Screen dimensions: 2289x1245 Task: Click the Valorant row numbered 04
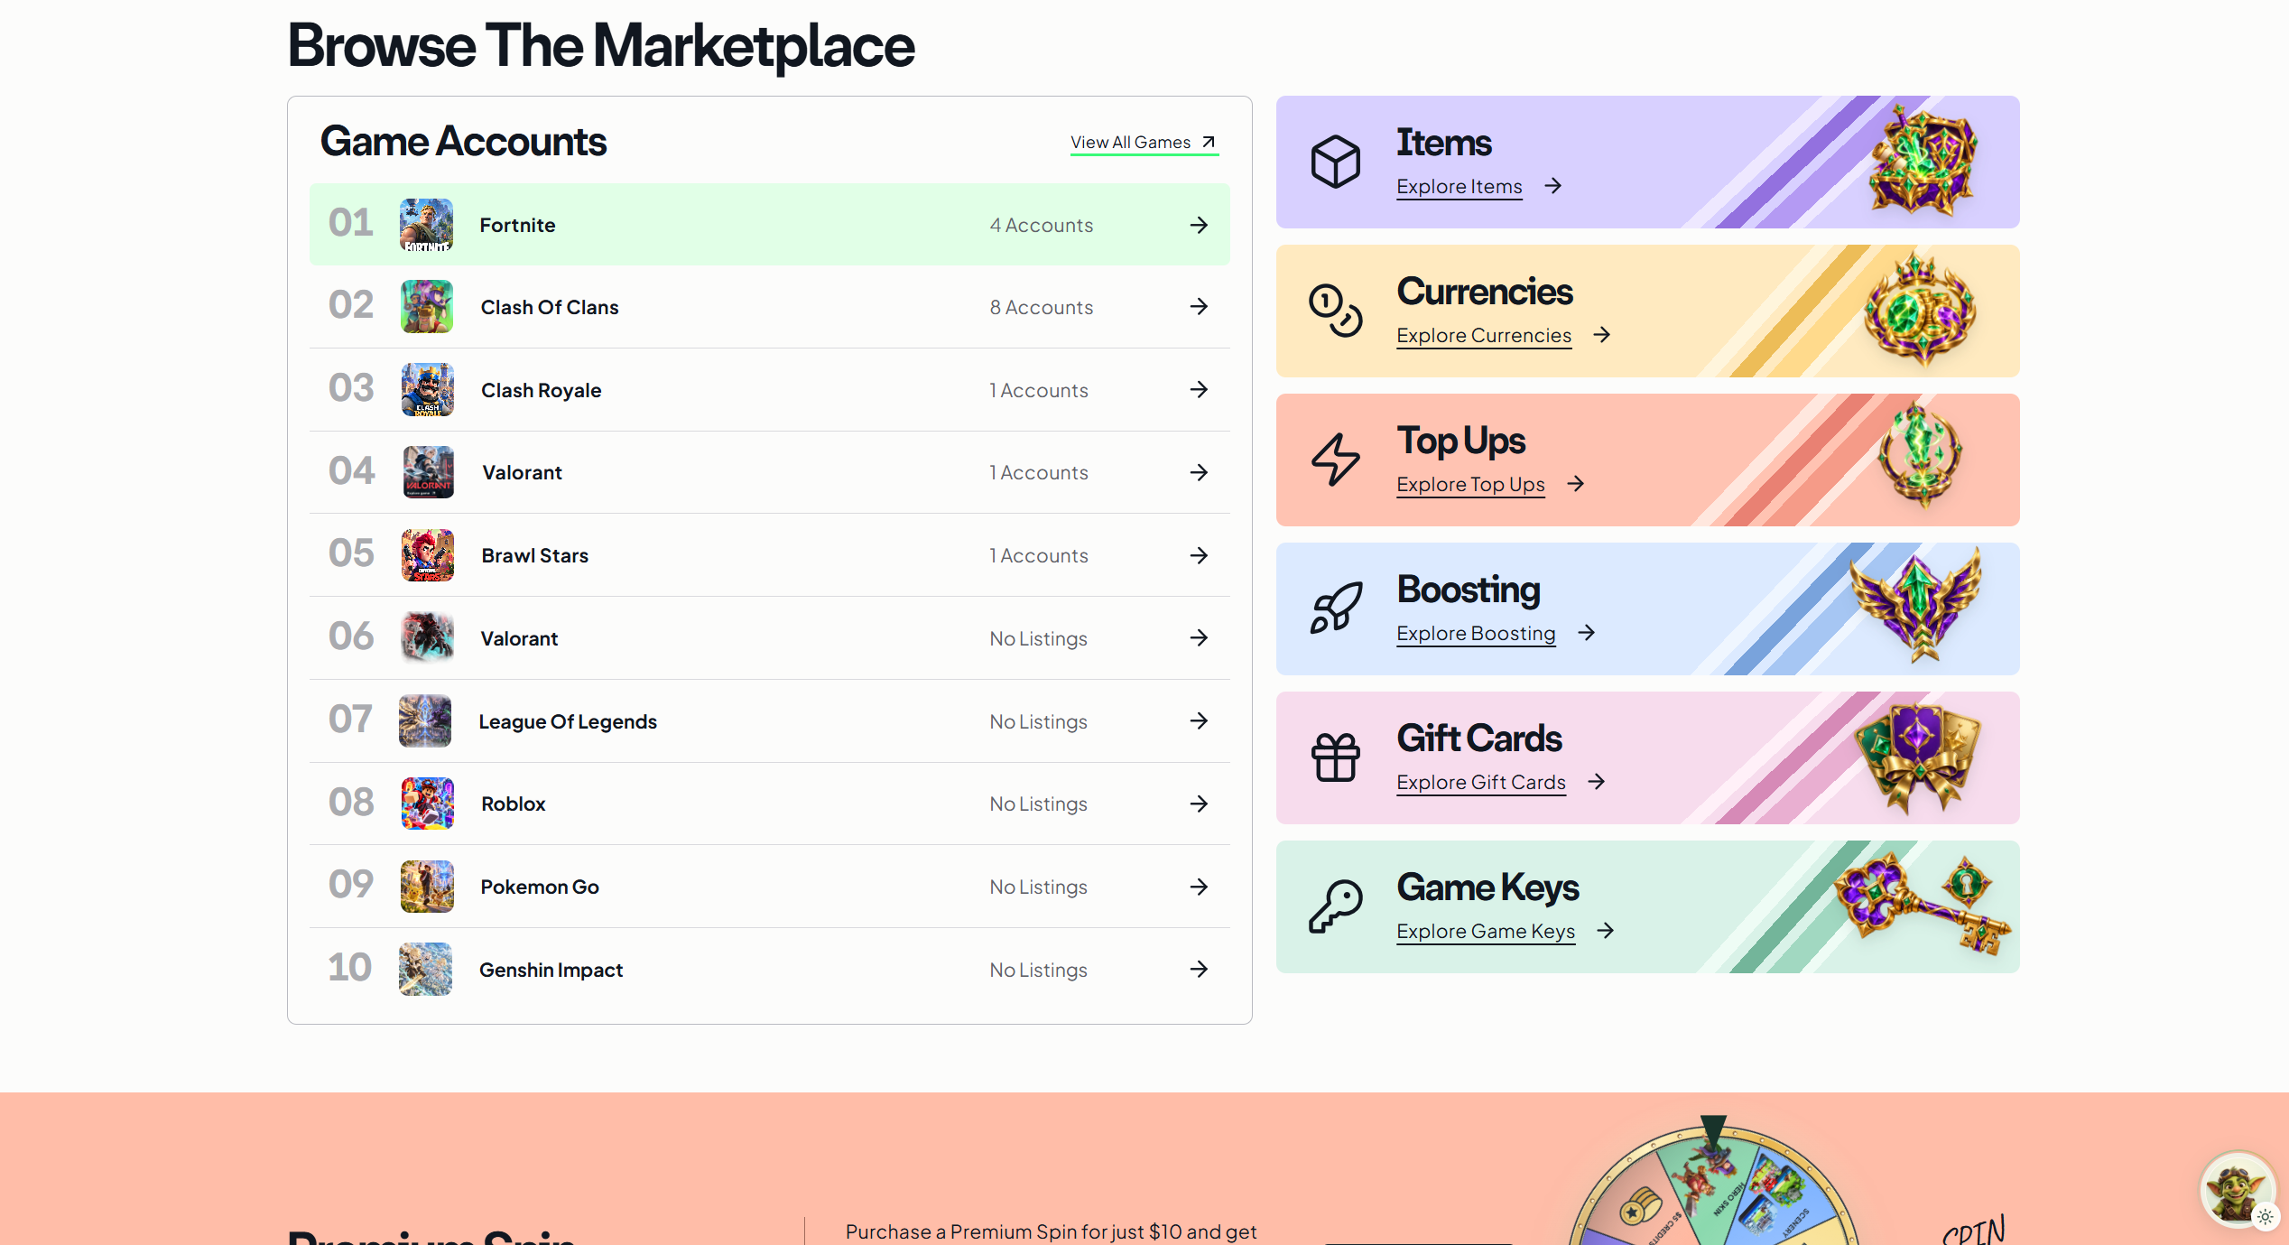pos(770,472)
